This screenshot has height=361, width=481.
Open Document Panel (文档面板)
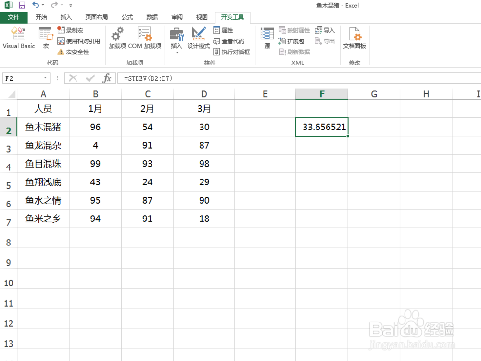tap(354, 38)
